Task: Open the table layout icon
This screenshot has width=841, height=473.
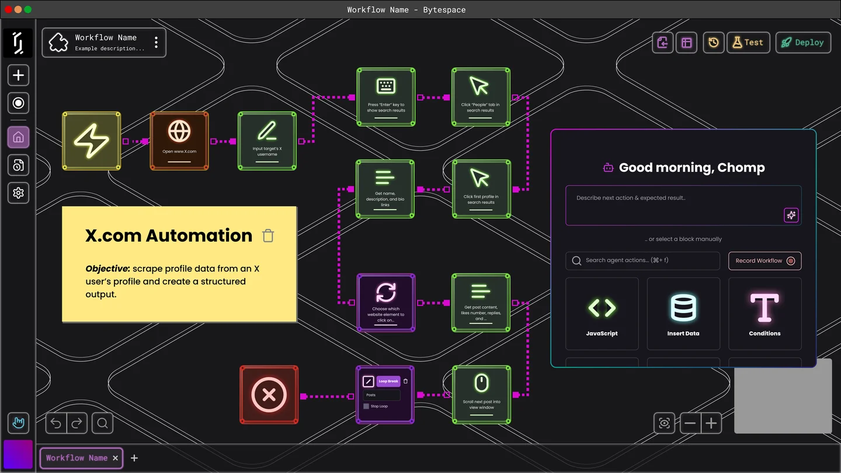Action: click(x=687, y=43)
